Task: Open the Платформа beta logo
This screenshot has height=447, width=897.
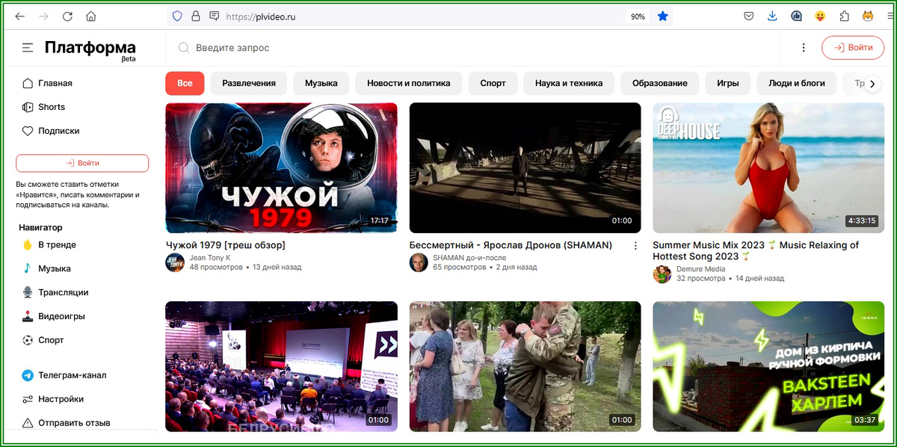Action: click(x=90, y=49)
